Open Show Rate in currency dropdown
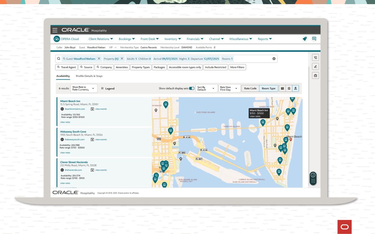 pos(84,89)
